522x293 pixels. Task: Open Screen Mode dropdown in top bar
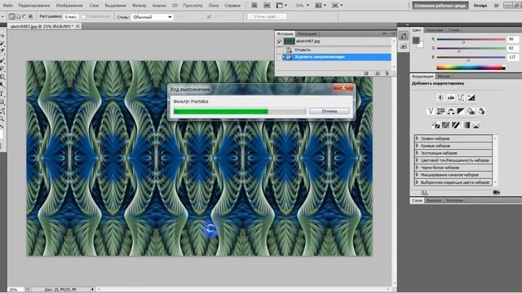click(x=337, y=6)
